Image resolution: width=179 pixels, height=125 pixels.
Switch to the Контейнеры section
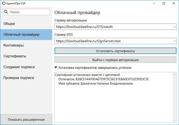(x=26, y=45)
